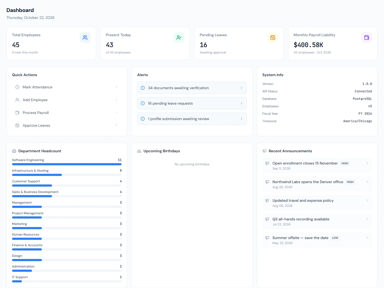
Task: Select the Approve Leaves quick action
Action: (x=67, y=125)
